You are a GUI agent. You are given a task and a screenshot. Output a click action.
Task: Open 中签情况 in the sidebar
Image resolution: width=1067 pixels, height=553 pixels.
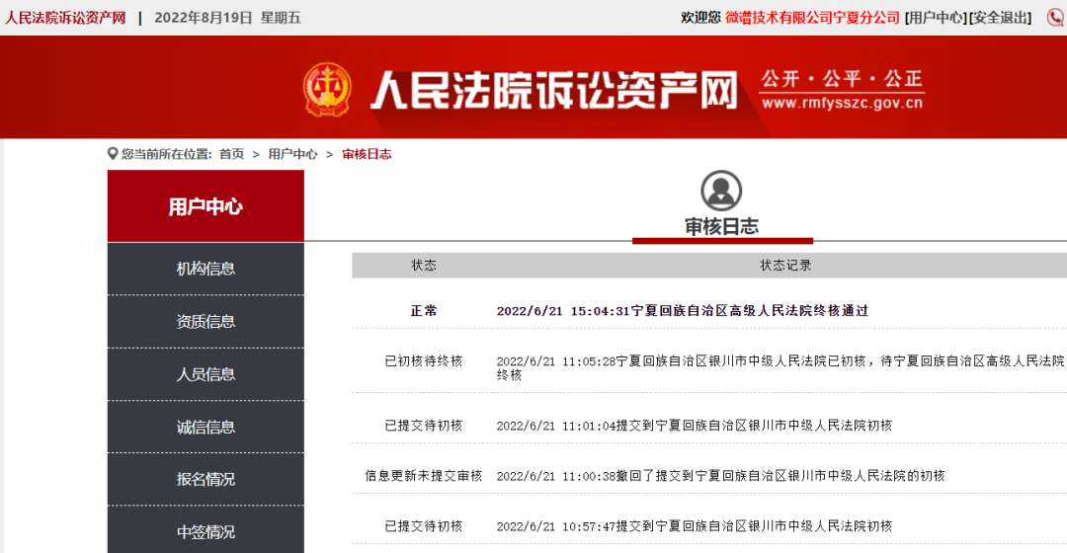(x=205, y=531)
